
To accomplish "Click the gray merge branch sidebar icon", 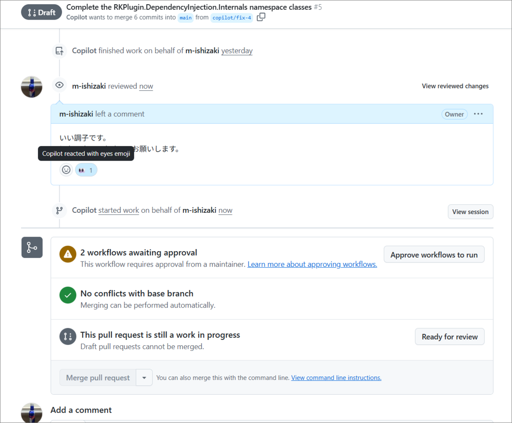I will click(x=32, y=247).
